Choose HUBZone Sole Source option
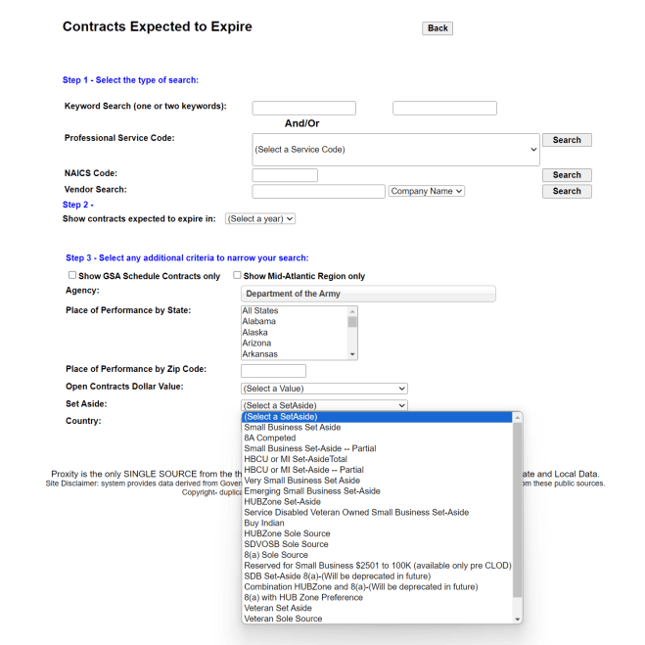The image size is (645, 645). pos(377,534)
